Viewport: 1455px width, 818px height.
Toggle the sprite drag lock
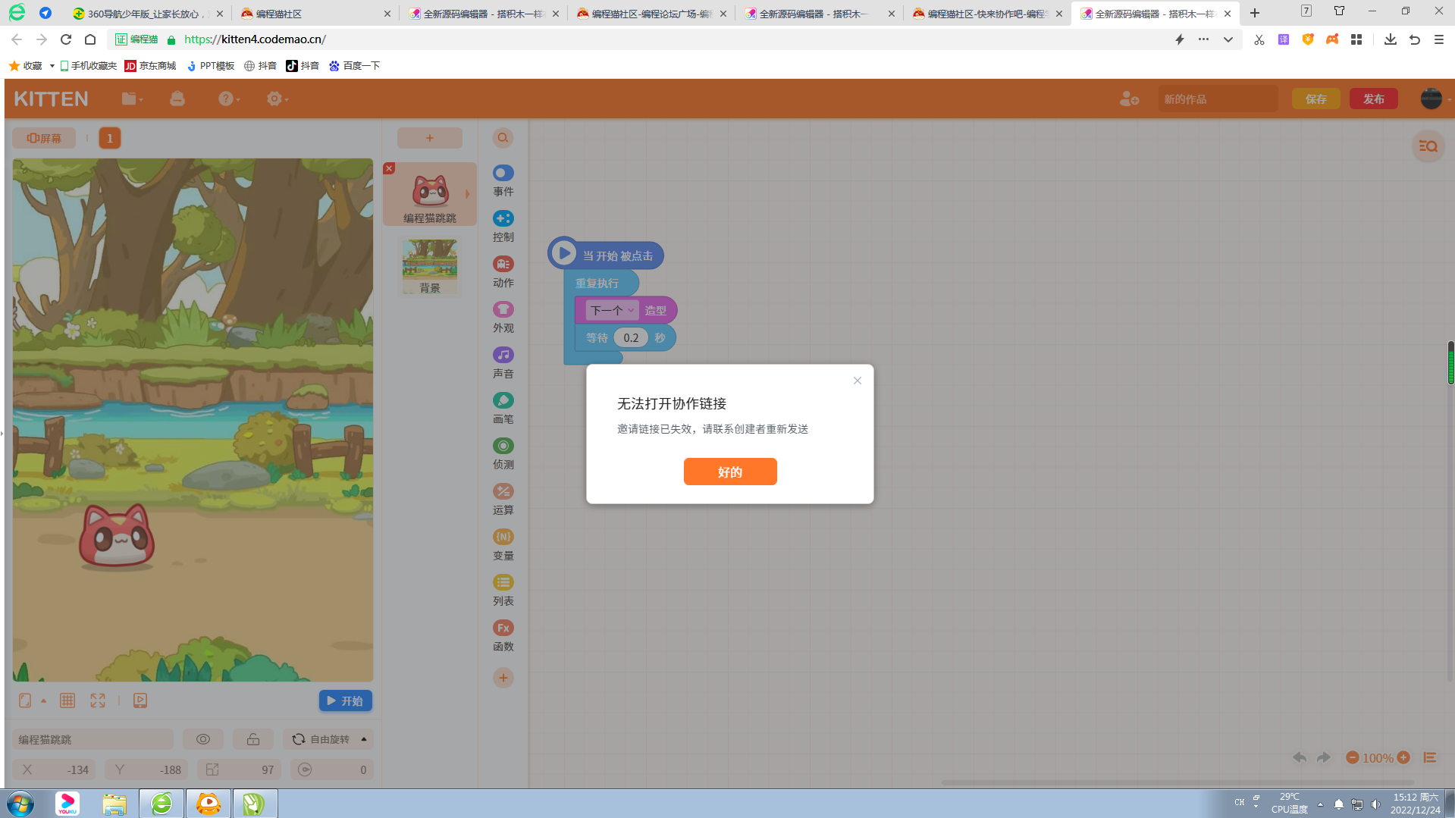253,739
